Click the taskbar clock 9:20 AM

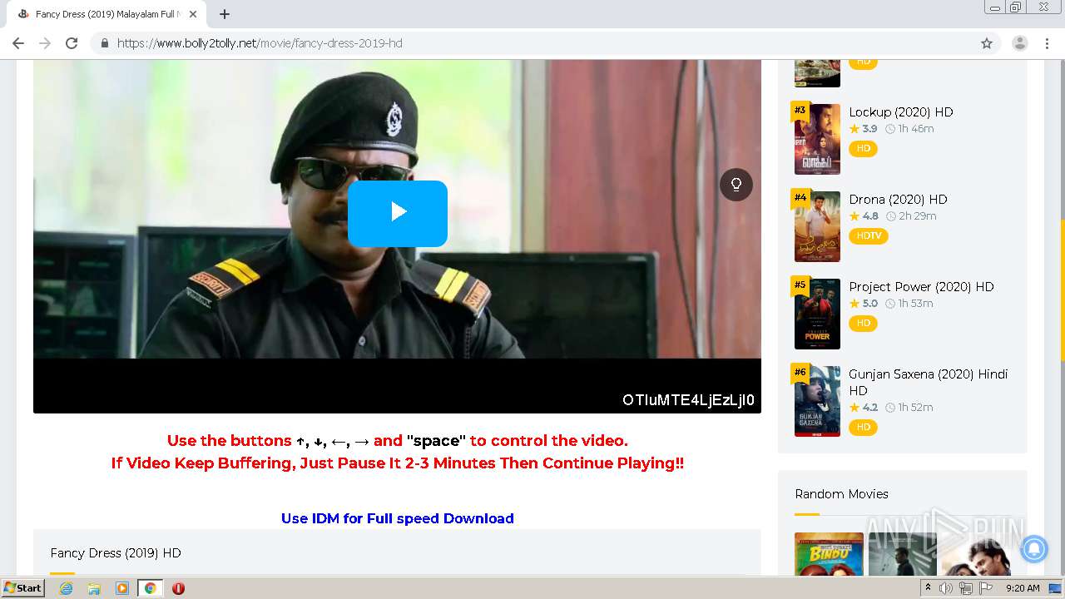coord(1023,588)
